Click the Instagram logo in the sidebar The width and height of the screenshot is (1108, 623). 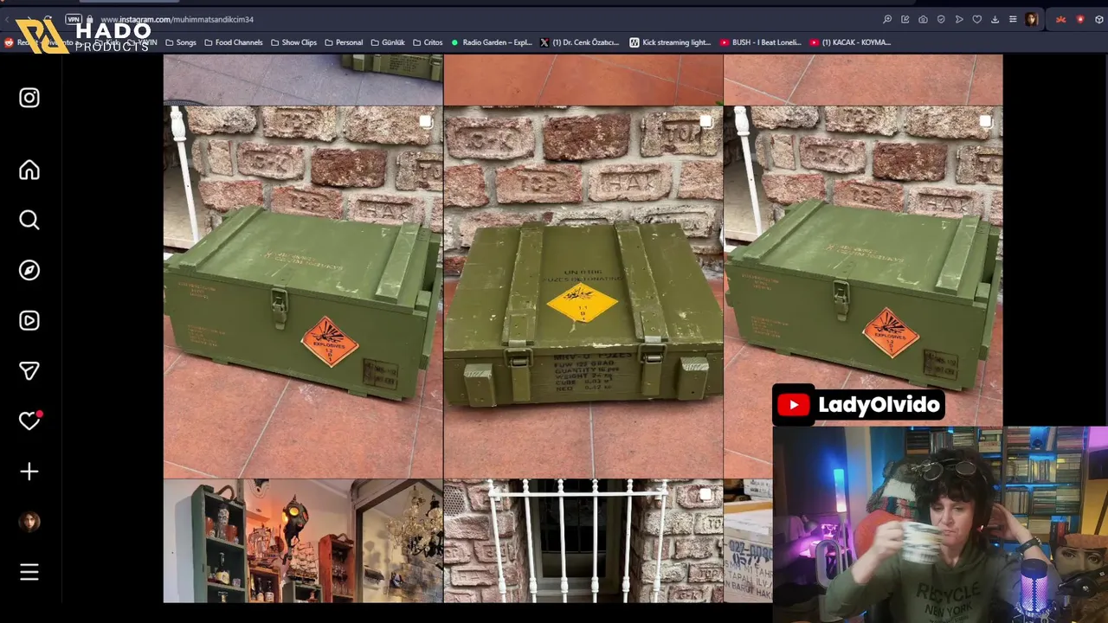pos(29,98)
